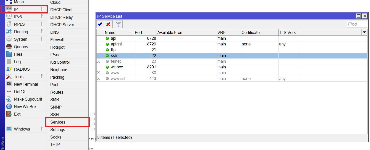Expand the Tools submenu arrow
Image resolution: width=370 pixels, height=150 pixels.
[42, 76]
